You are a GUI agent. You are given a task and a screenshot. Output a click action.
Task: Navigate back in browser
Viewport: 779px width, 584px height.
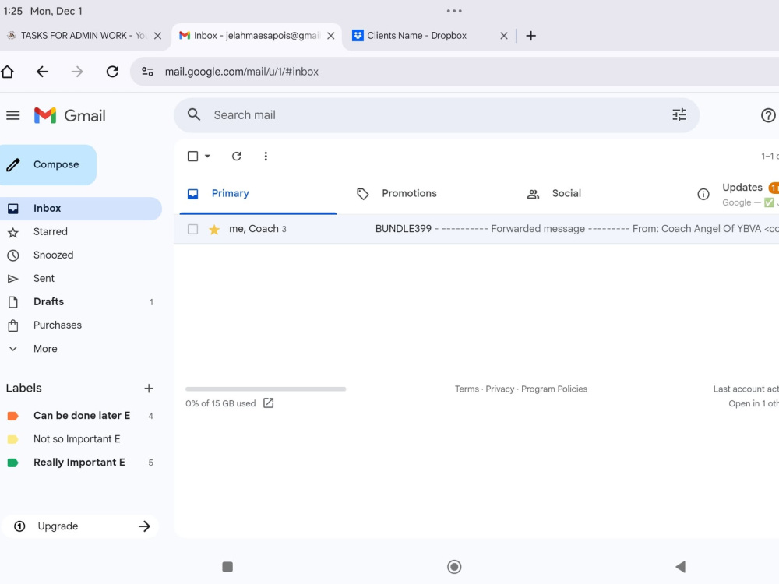(42, 72)
